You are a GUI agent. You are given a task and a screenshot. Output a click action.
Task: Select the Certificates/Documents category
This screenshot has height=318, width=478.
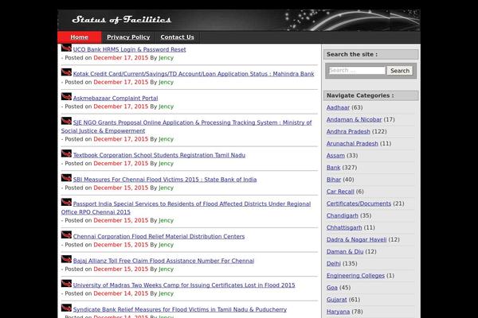358,204
